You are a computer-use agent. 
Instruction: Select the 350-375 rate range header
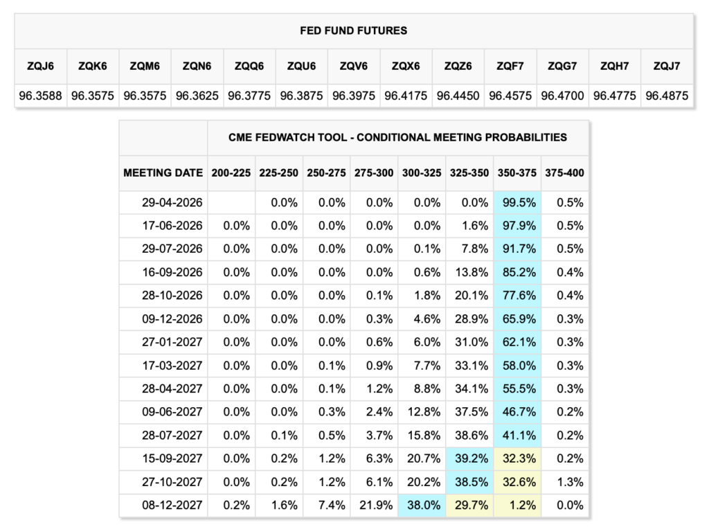pyautogui.click(x=517, y=172)
